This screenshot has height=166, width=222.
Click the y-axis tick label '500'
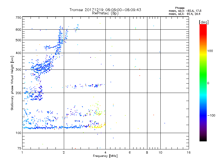click(x=18, y=40)
